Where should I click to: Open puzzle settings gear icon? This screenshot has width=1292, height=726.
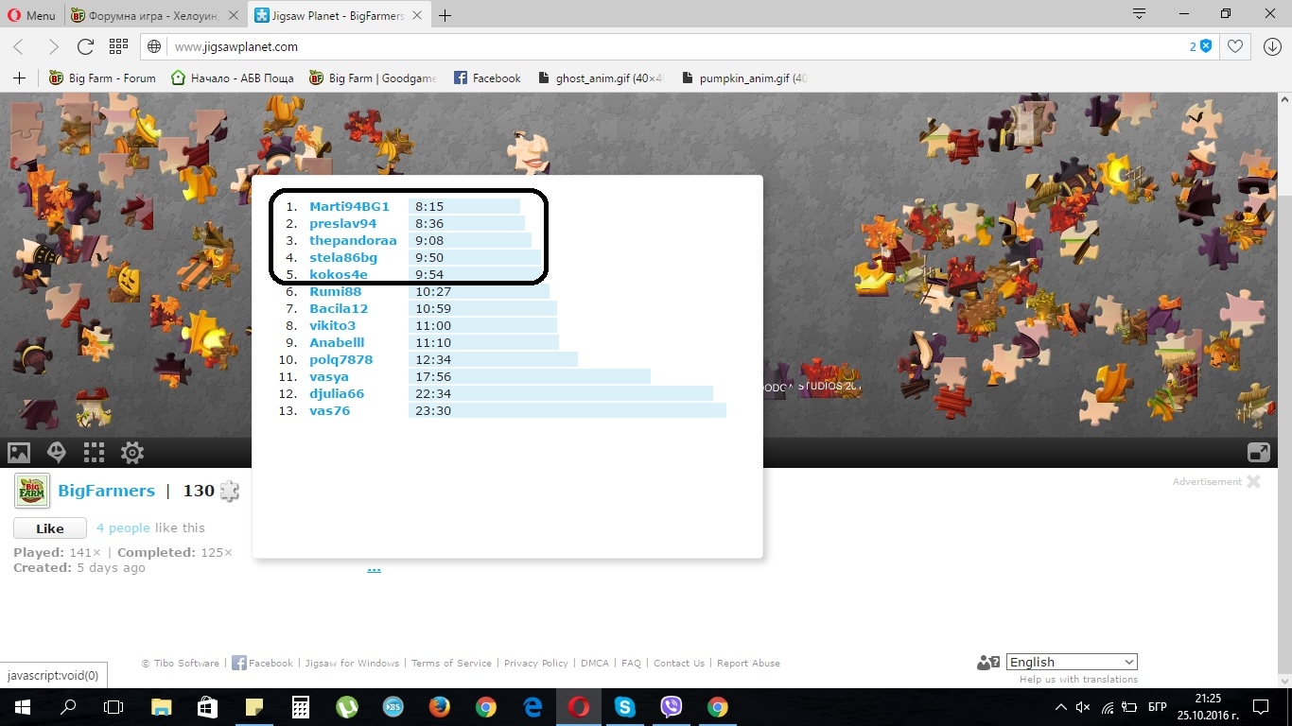point(132,453)
